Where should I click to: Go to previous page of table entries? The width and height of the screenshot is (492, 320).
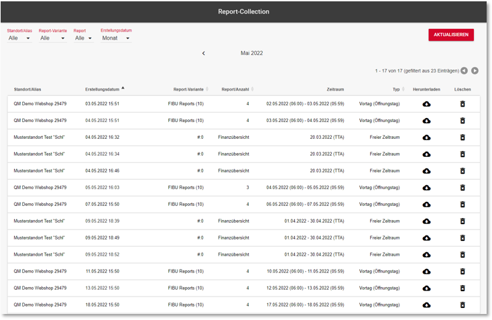point(464,70)
